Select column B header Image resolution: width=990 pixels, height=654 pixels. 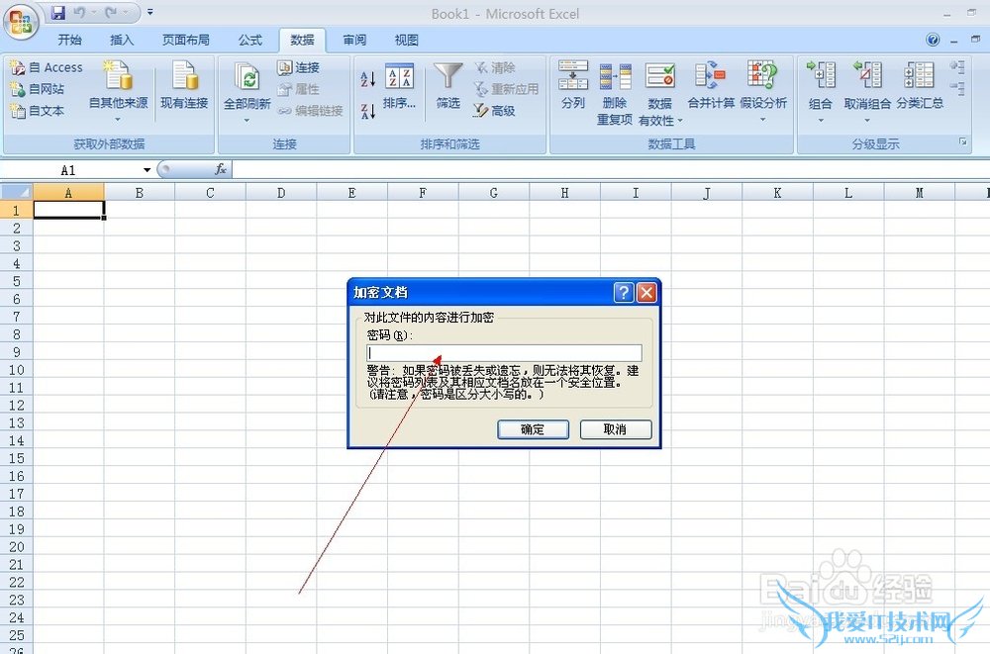click(139, 193)
